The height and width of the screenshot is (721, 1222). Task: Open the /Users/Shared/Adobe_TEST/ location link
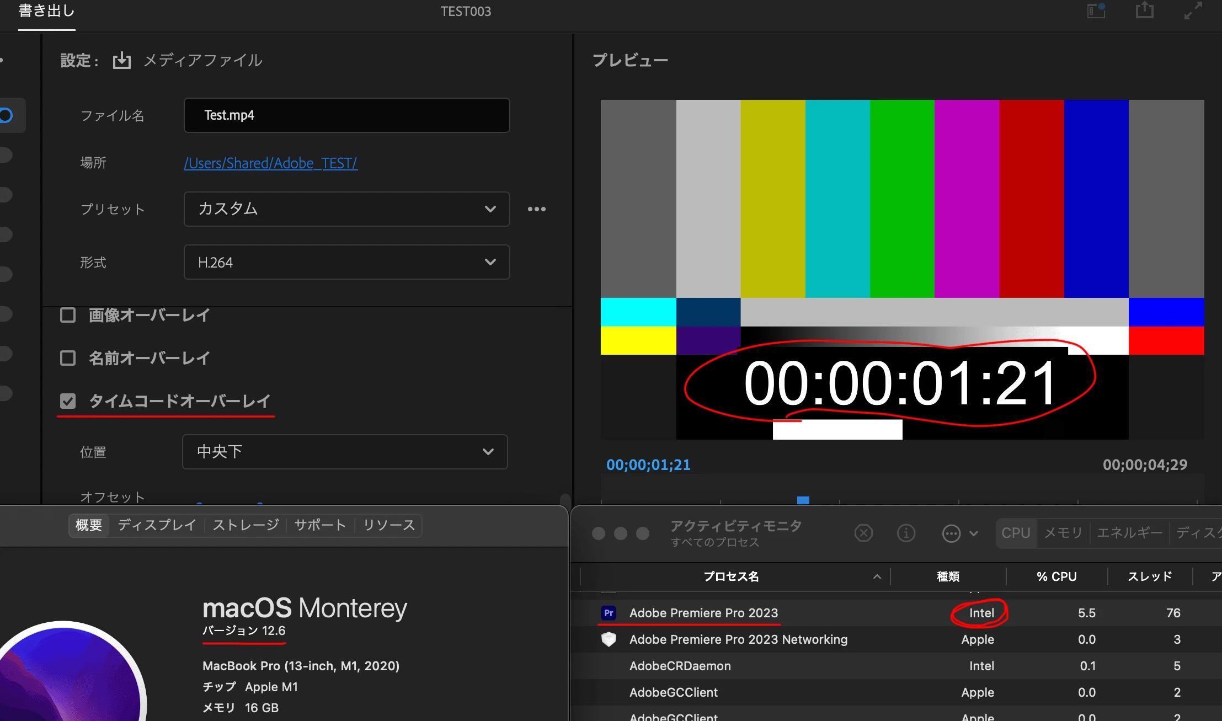pyautogui.click(x=270, y=163)
